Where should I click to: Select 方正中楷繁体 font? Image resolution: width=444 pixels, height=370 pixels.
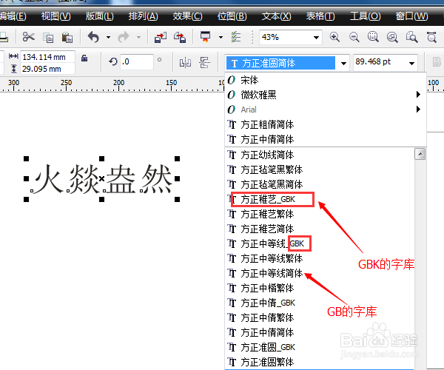pos(320,288)
